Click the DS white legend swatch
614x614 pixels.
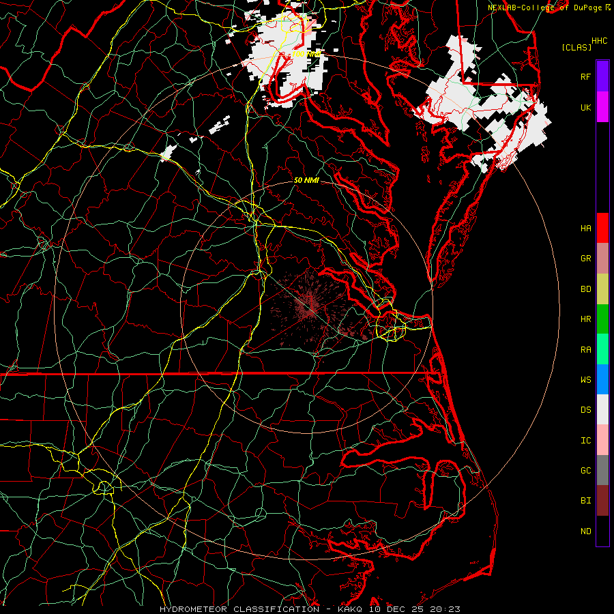pos(602,409)
